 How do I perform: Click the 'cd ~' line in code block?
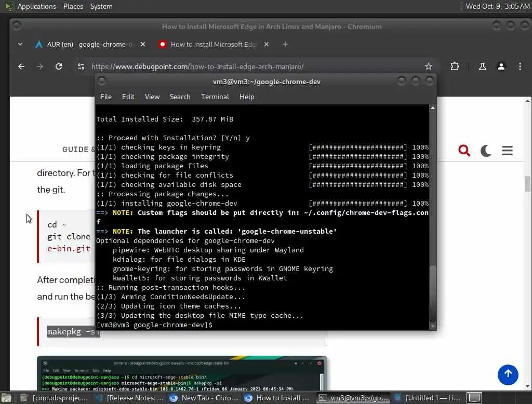click(x=57, y=224)
